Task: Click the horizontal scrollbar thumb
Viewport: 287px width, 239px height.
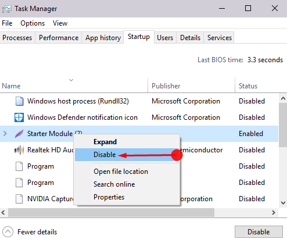Action: [x=111, y=213]
